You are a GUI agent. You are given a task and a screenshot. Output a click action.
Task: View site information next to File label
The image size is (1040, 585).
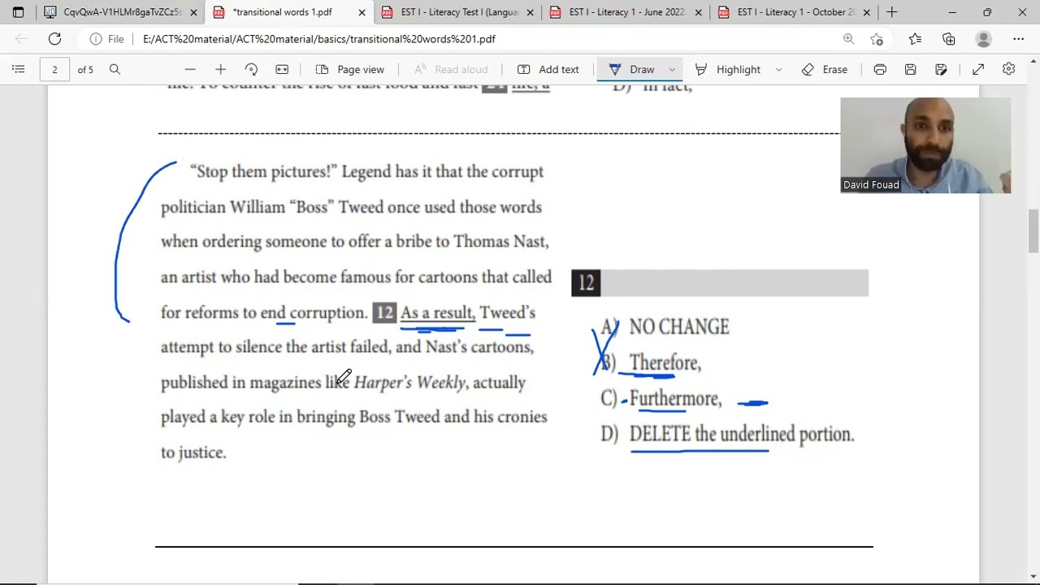pyautogui.click(x=96, y=39)
